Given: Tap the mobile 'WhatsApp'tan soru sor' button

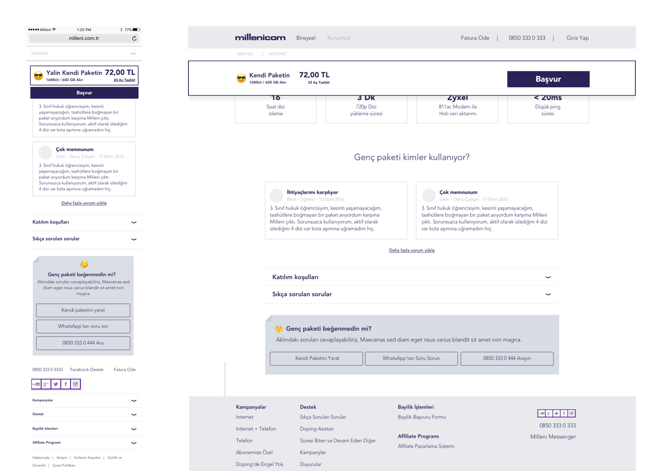Looking at the screenshot, I should (83, 327).
